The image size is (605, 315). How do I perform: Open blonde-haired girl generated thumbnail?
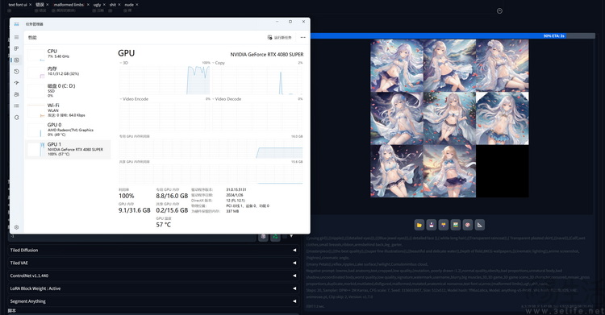pos(449,171)
